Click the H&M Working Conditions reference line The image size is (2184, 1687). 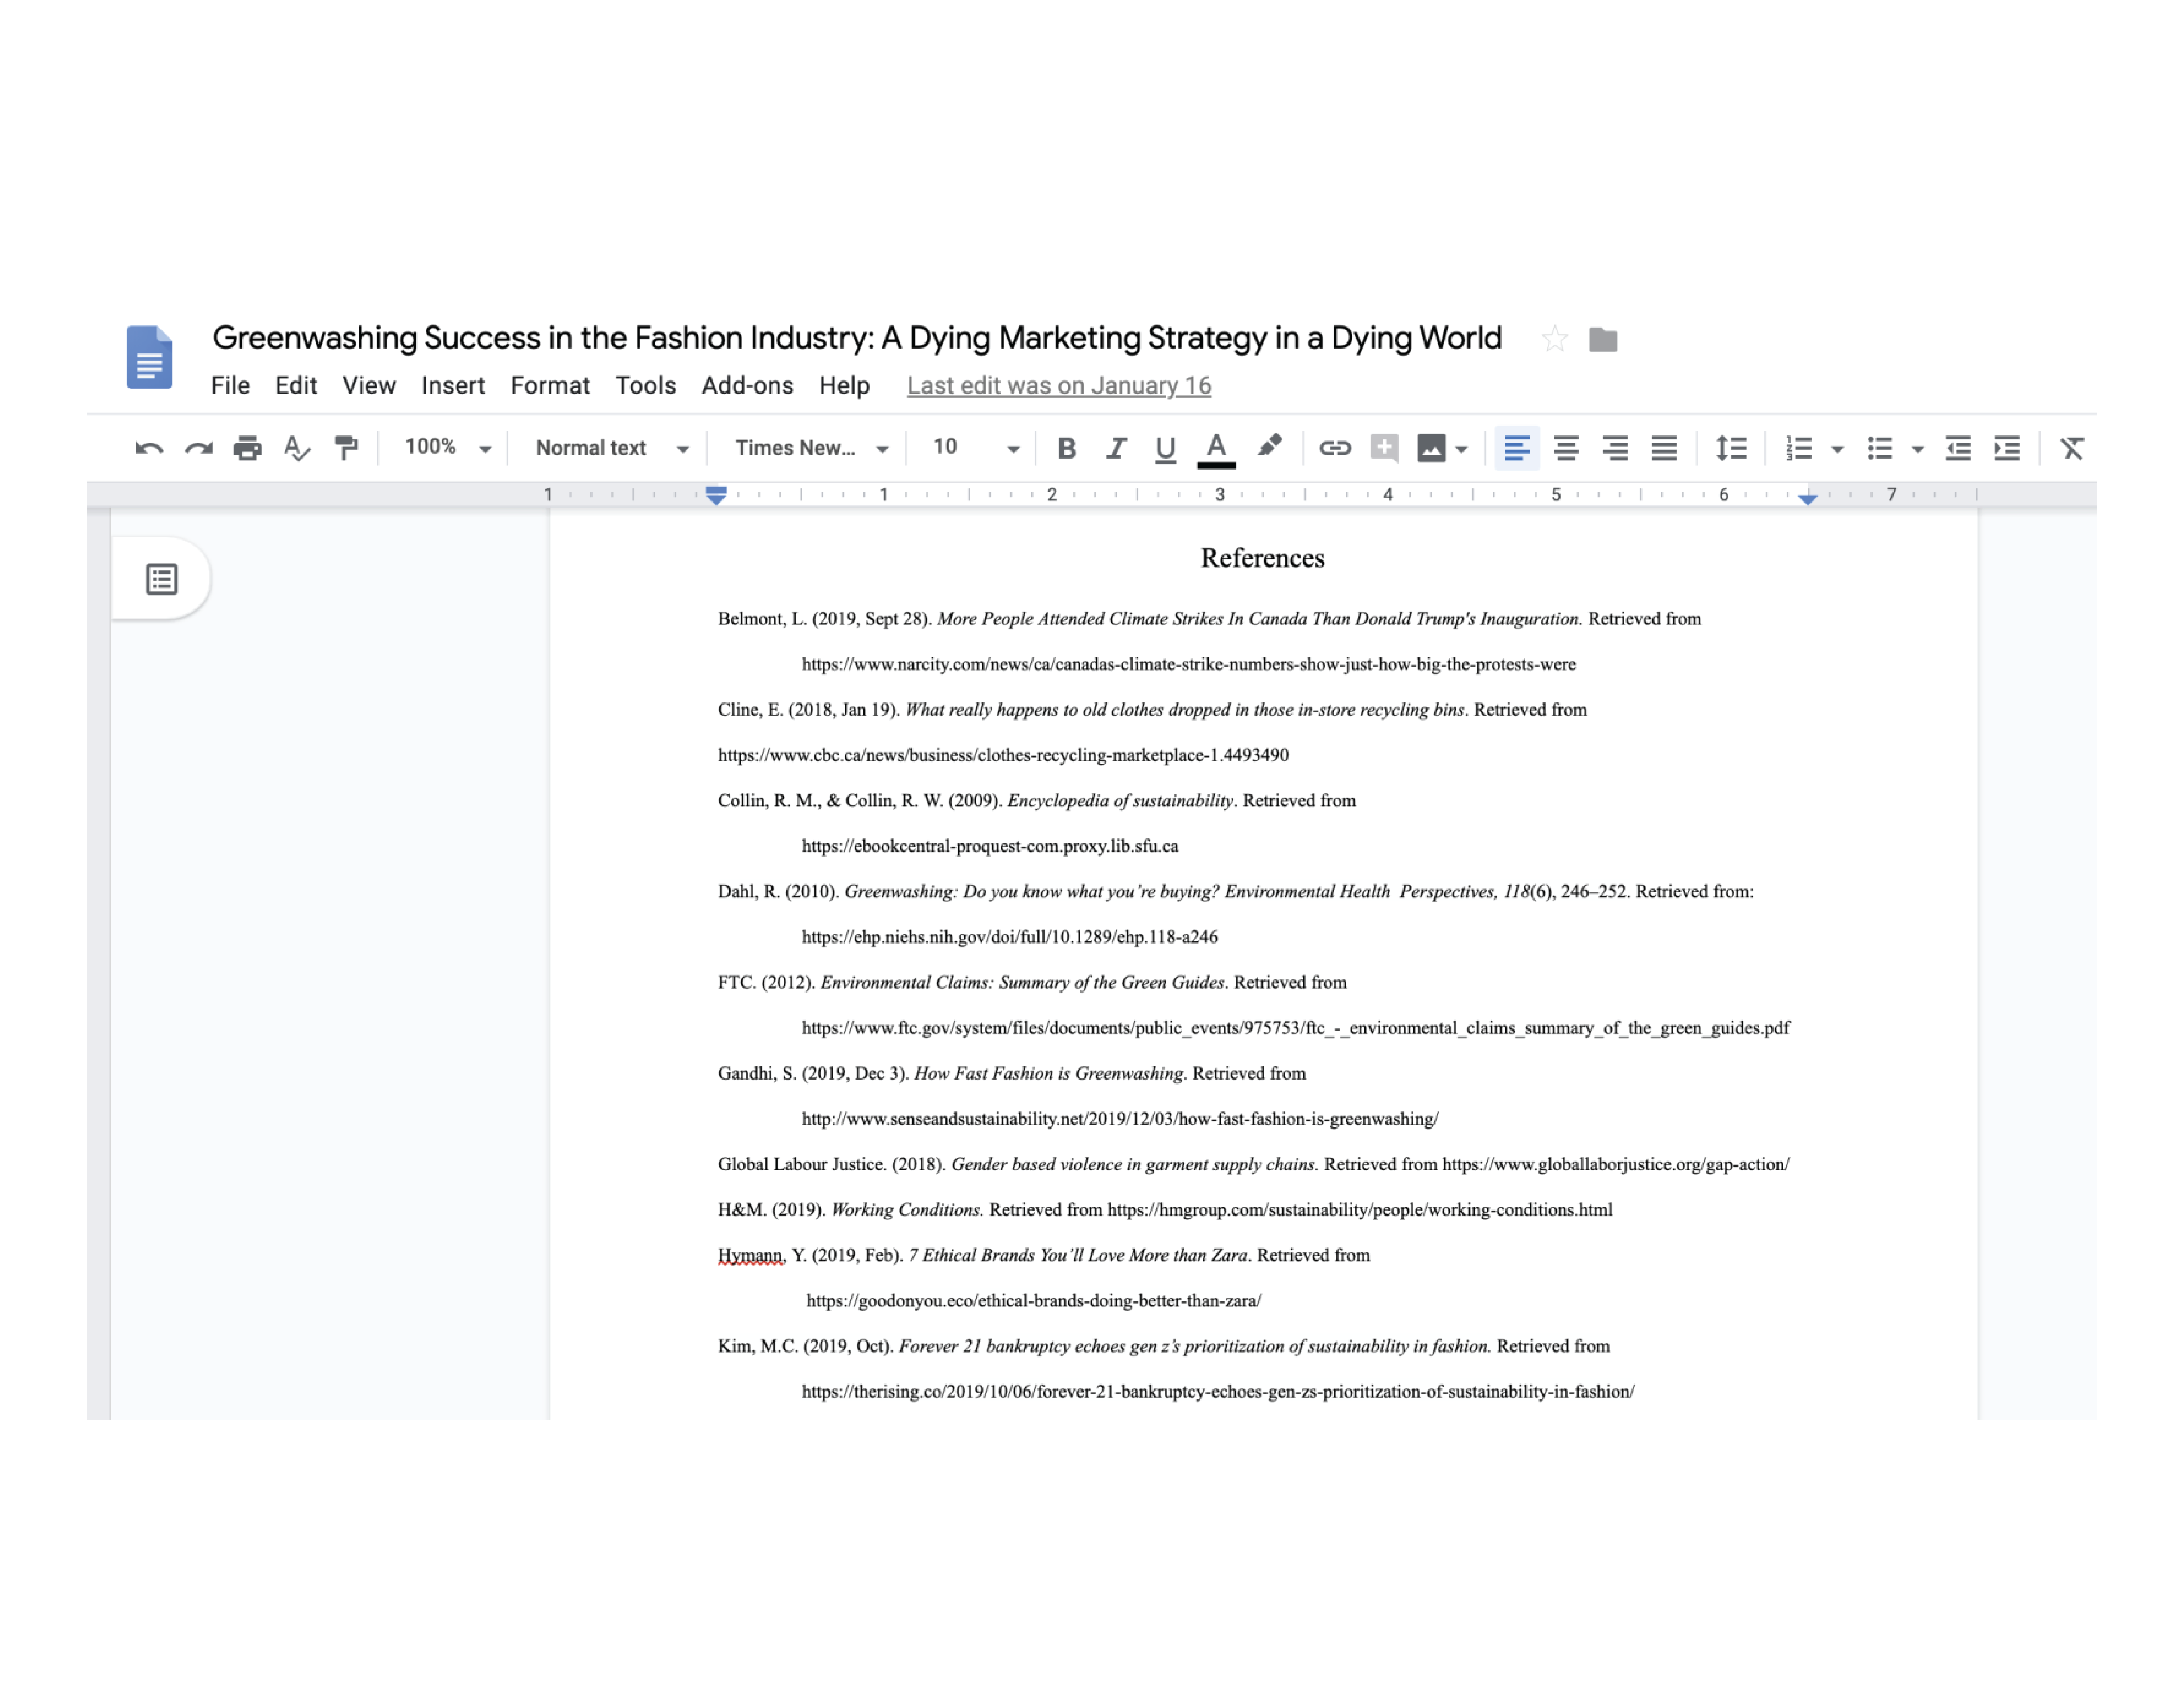click(x=1165, y=1210)
